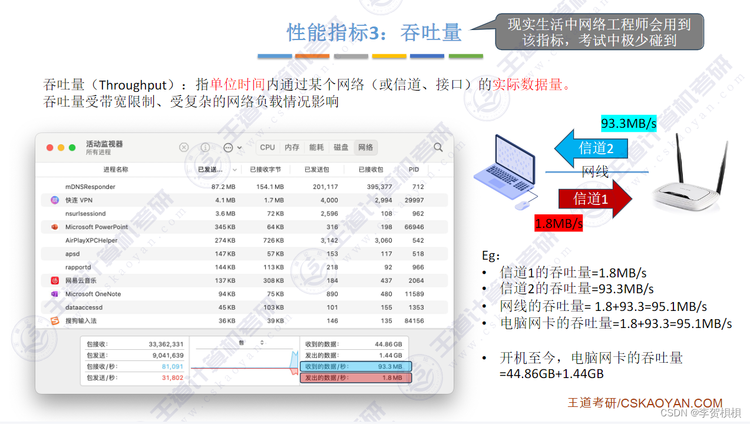
Task: Switch to the CPU tab
Action: [267, 147]
